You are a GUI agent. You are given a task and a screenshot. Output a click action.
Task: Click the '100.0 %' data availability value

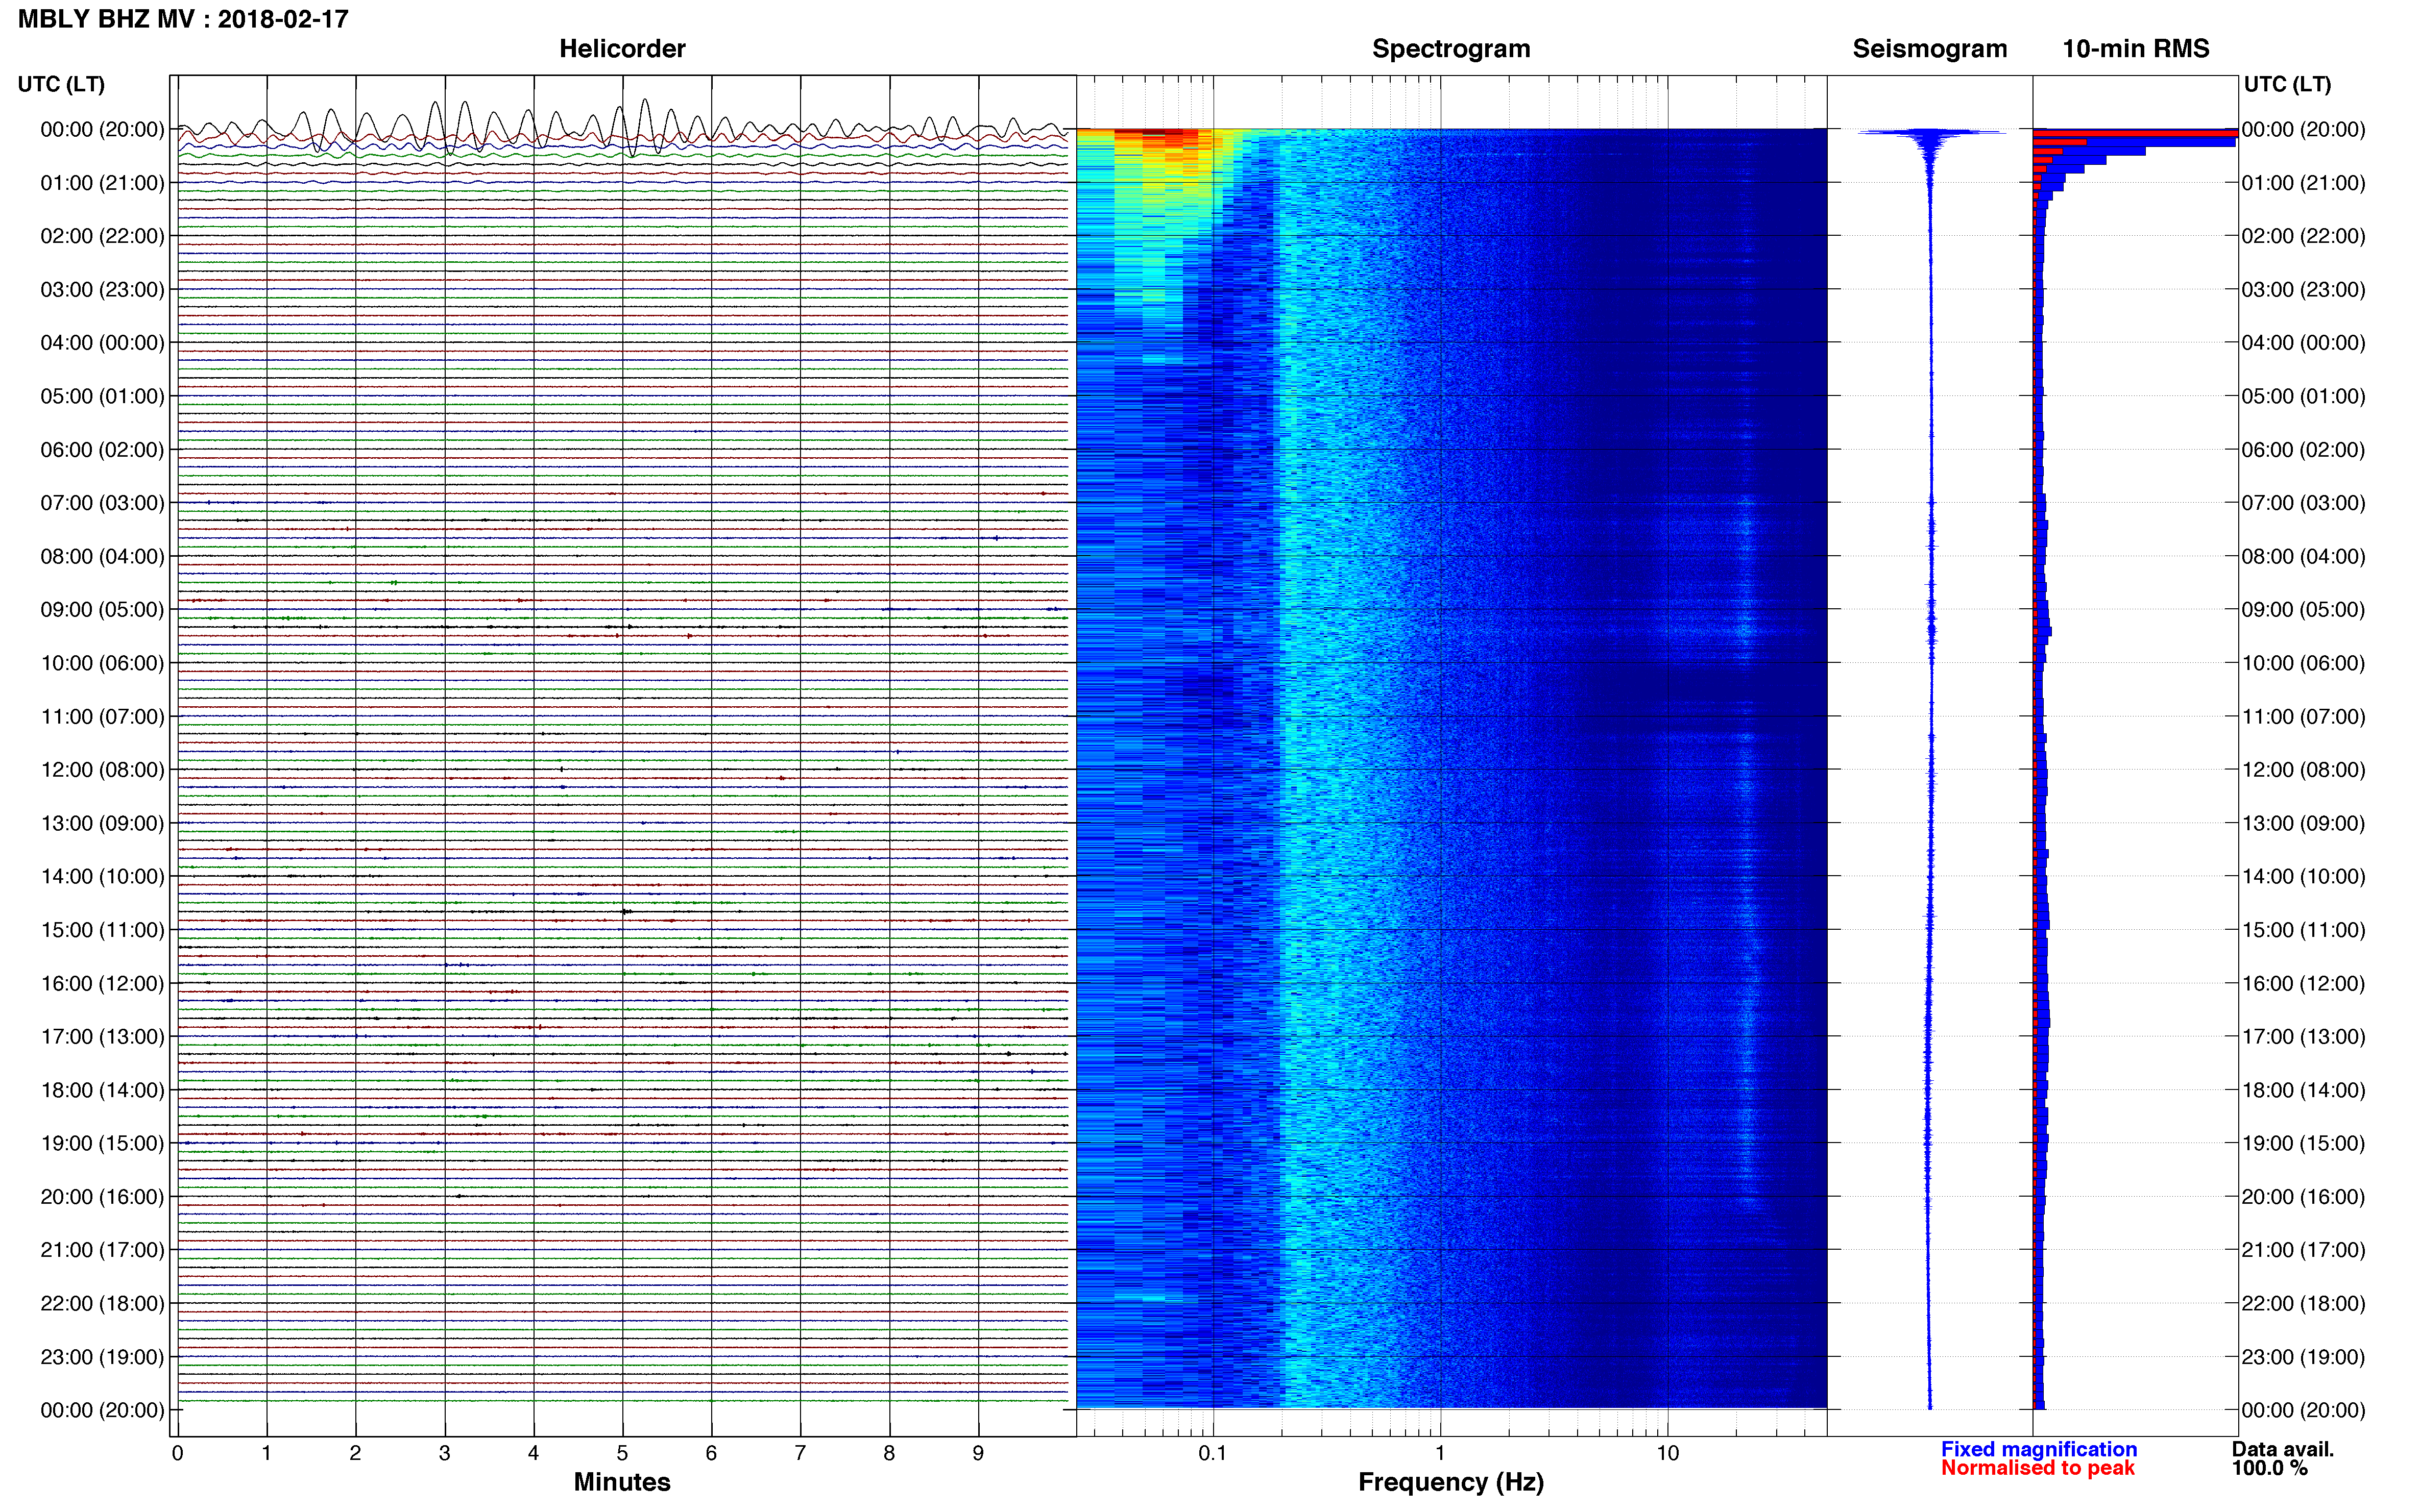pos(2270,1468)
